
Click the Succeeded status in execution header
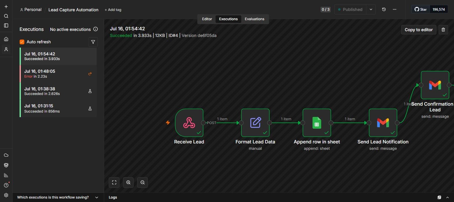pyautogui.click(x=121, y=35)
